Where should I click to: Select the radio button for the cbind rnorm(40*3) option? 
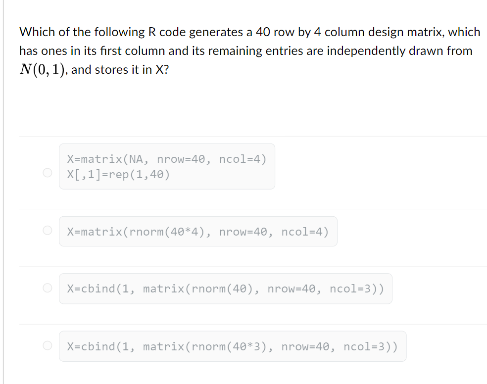pos(47,345)
